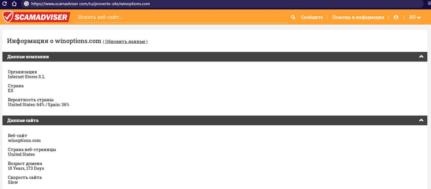Open the user account profile icon
The width and height of the screenshot is (431, 189).
pyautogui.click(x=396, y=17)
